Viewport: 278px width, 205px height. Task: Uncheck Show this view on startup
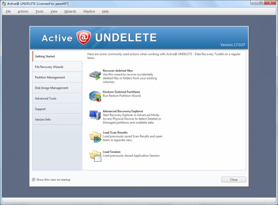[x=33, y=180]
